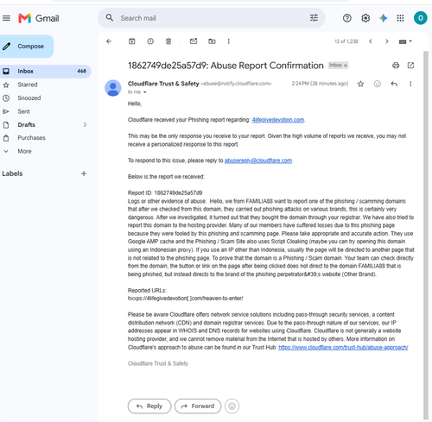Click 'Report ID: 1862749de25a57d9' line
This screenshot has width=432, height=422.
pyautogui.click(x=165, y=192)
